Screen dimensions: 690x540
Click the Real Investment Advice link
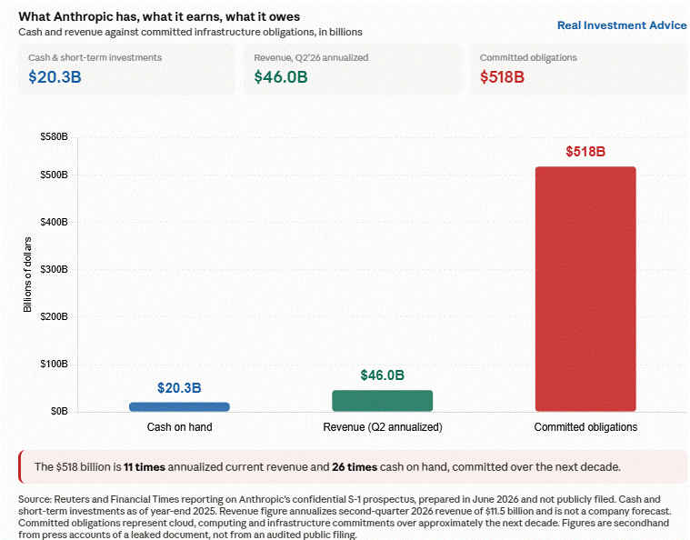621,25
